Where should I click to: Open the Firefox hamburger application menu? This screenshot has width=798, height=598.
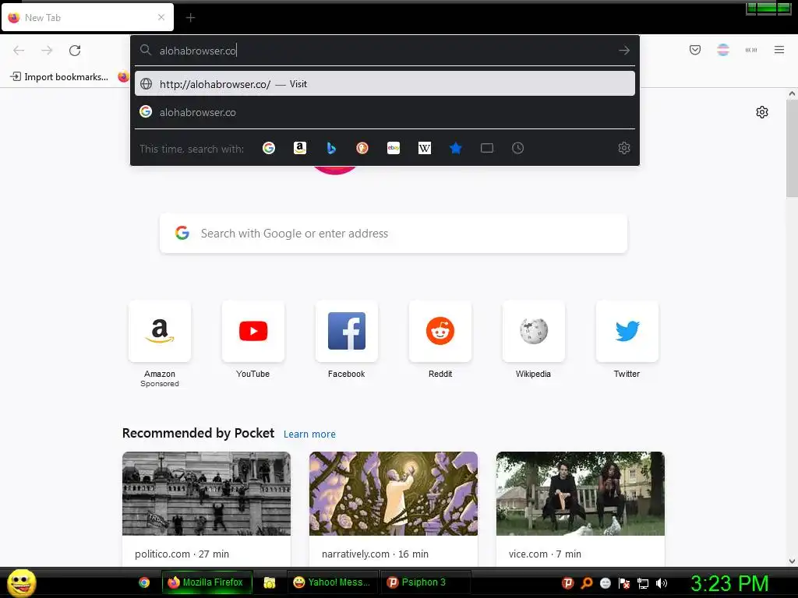[779, 50]
